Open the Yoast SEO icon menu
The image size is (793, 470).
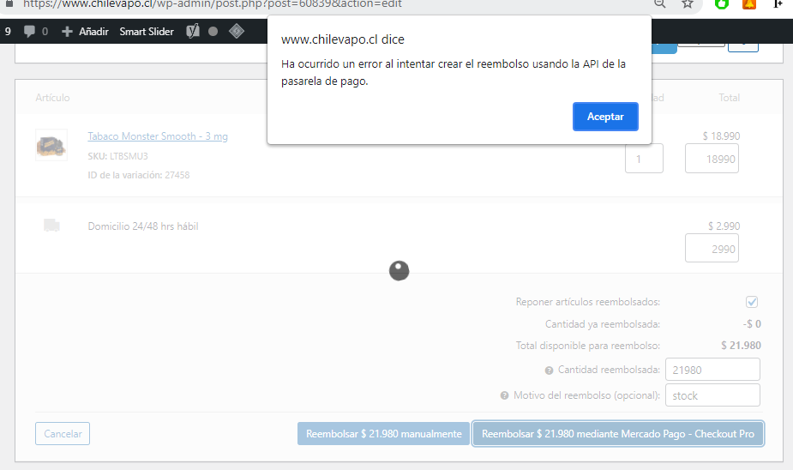pos(193,32)
